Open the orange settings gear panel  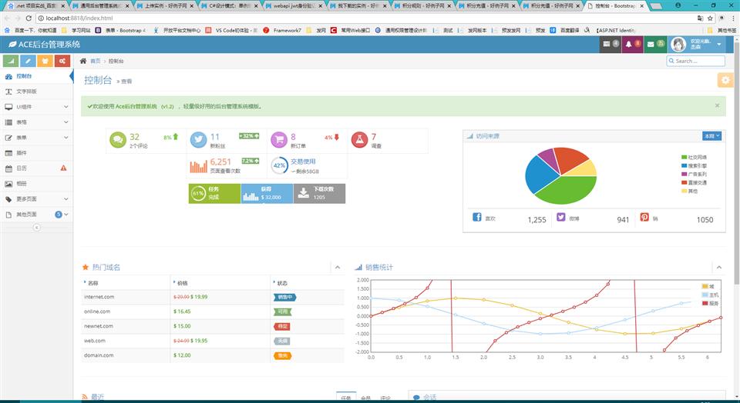(725, 80)
